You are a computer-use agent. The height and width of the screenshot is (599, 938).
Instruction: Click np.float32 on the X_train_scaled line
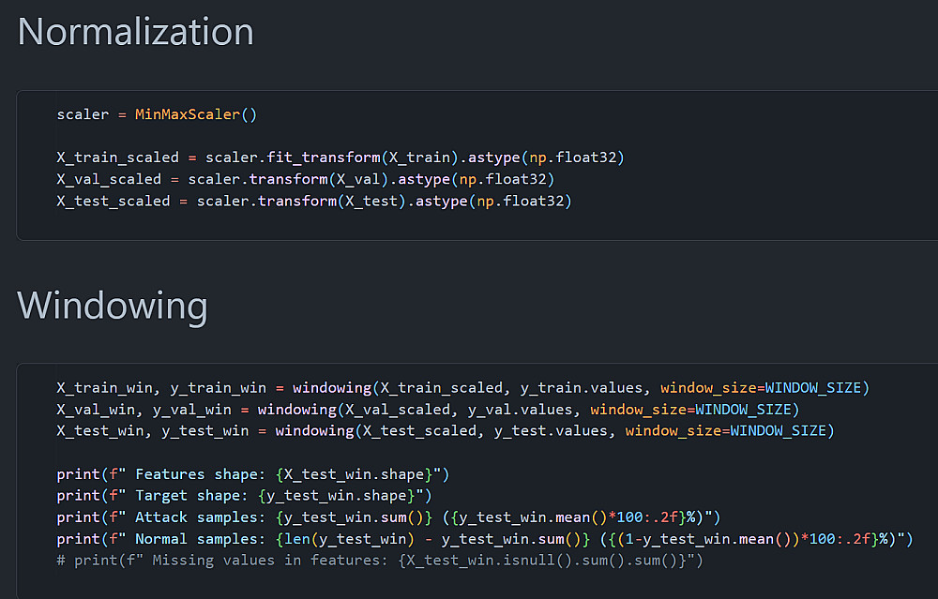pyautogui.click(x=578, y=157)
